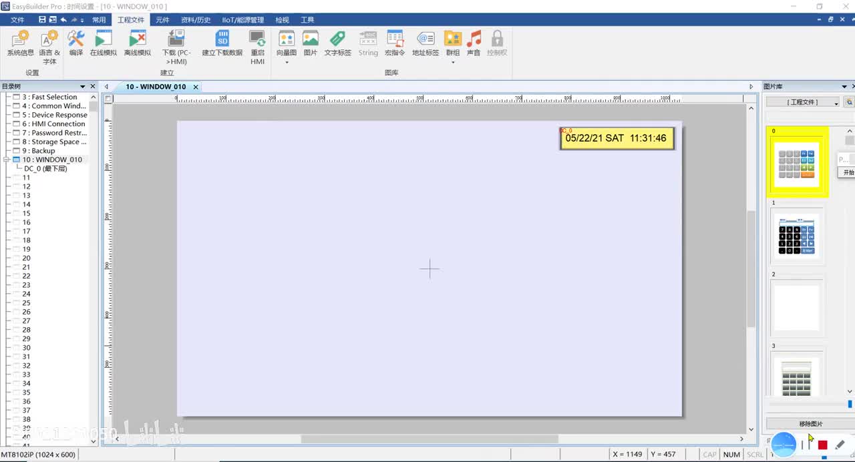Open the [工程文件] library dropdown
The image size is (855, 462).
803,102
